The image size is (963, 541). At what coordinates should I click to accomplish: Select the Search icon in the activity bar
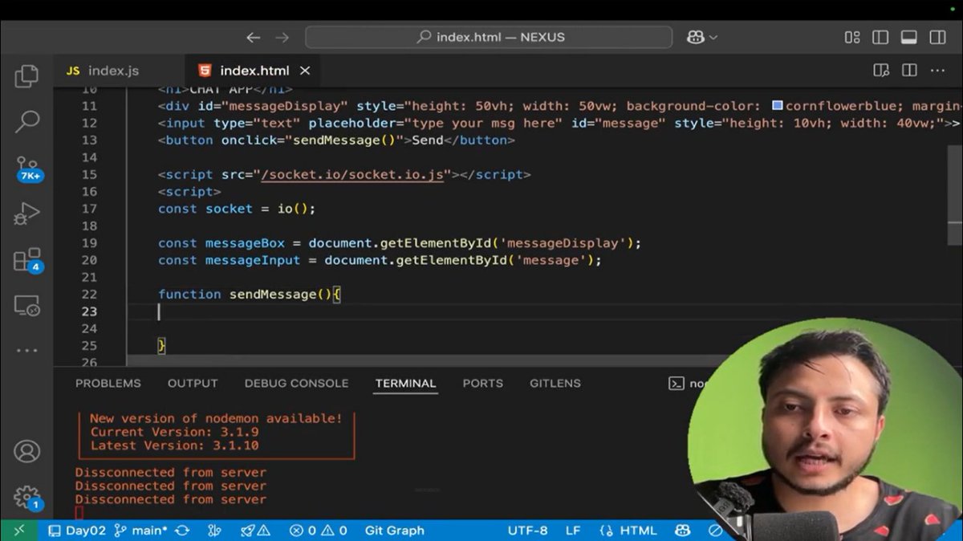(x=26, y=120)
